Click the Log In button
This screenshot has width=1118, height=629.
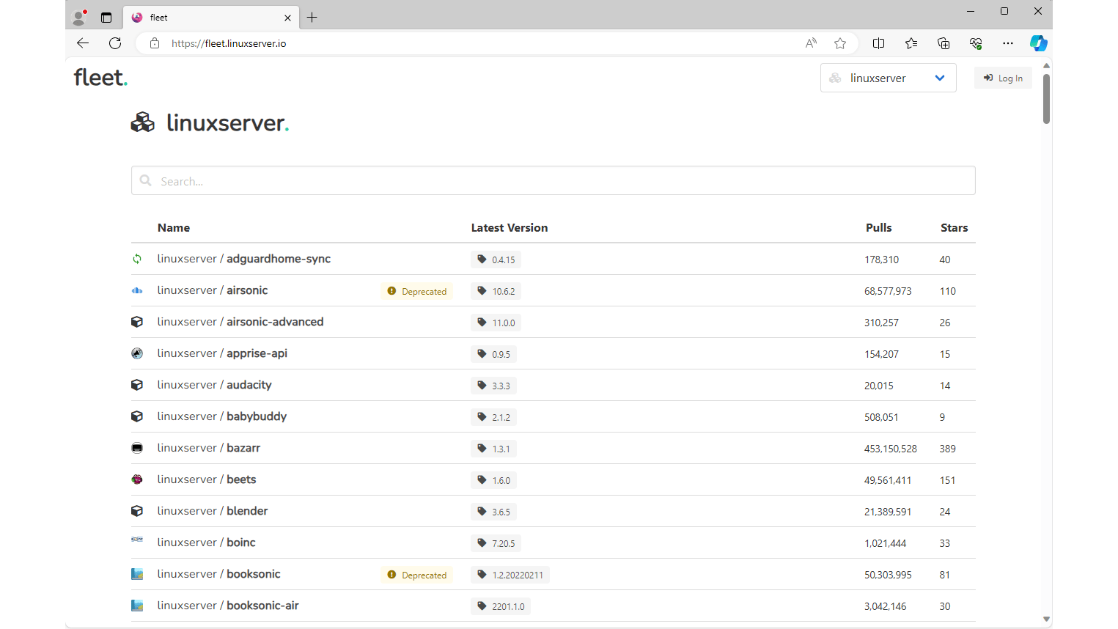coord(1003,78)
